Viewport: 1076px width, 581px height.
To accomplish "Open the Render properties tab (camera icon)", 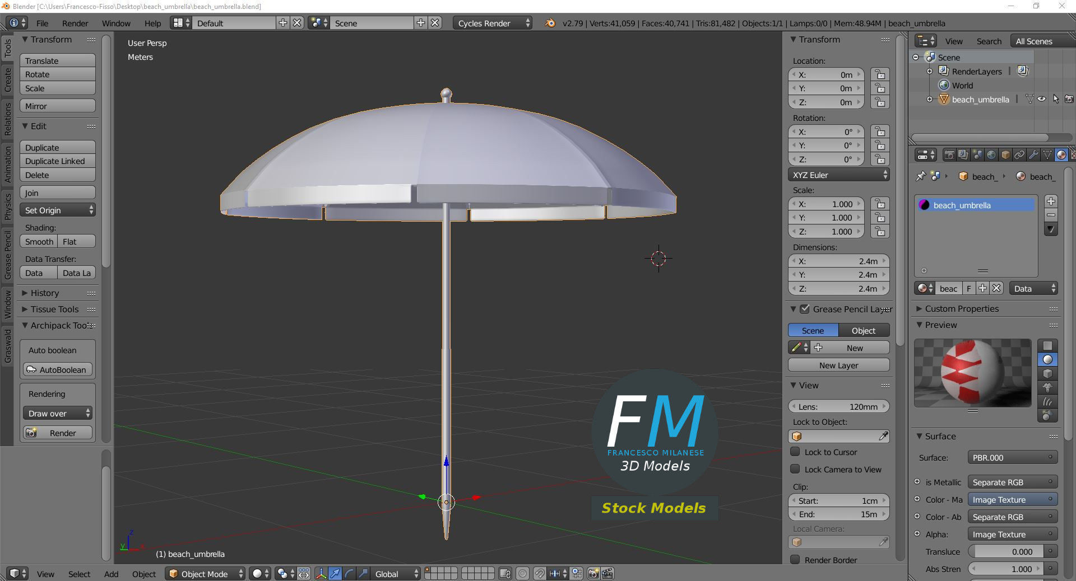I will (x=949, y=155).
